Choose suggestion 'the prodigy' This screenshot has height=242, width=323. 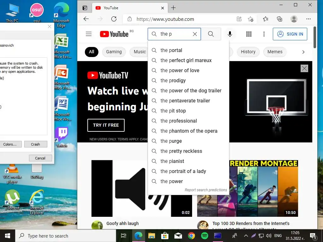click(x=188, y=80)
